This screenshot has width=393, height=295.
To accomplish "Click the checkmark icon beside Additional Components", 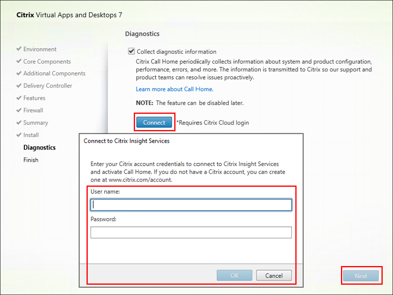I will 19,73.
